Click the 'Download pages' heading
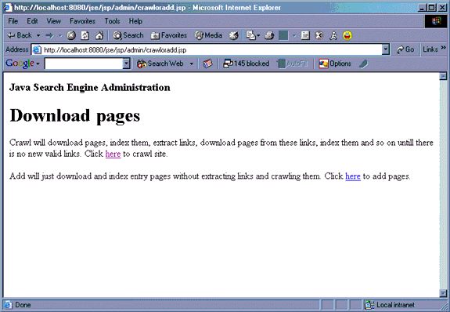This screenshot has height=312, width=450. (x=75, y=115)
